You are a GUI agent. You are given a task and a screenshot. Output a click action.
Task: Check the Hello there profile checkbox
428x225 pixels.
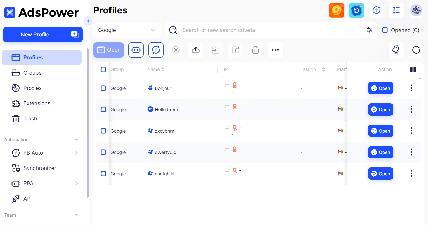(103, 109)
